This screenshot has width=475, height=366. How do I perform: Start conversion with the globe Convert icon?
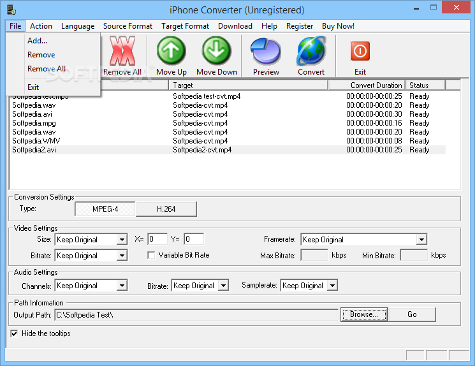click(x=311, y=51)
